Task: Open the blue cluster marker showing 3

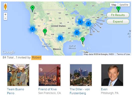Action: 60,38
